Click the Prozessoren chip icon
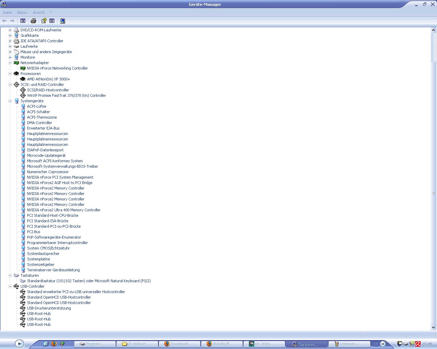437x349 pixels. coord(16,74)
